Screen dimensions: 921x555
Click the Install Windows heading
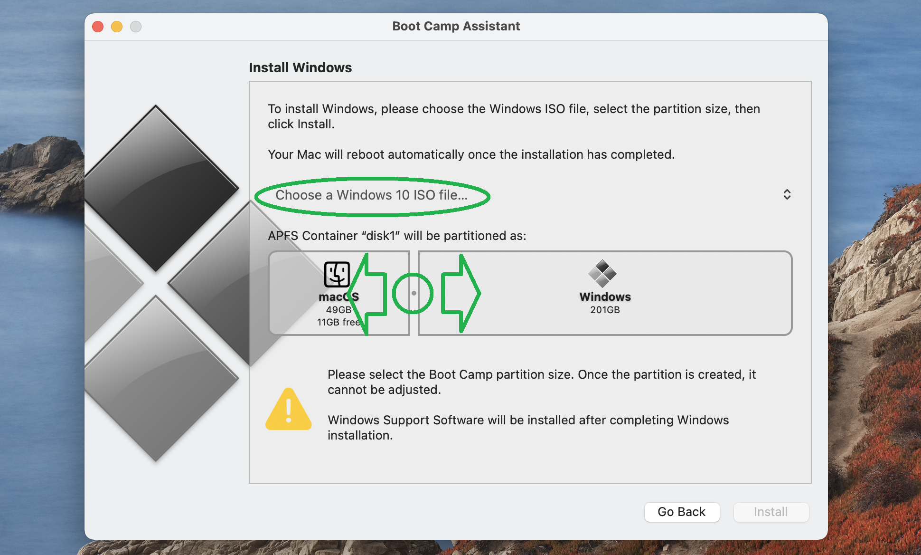[x=301, y=67]
